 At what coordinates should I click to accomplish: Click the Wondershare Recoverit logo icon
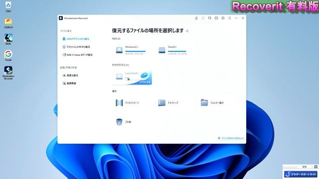(x=61, y=18)
